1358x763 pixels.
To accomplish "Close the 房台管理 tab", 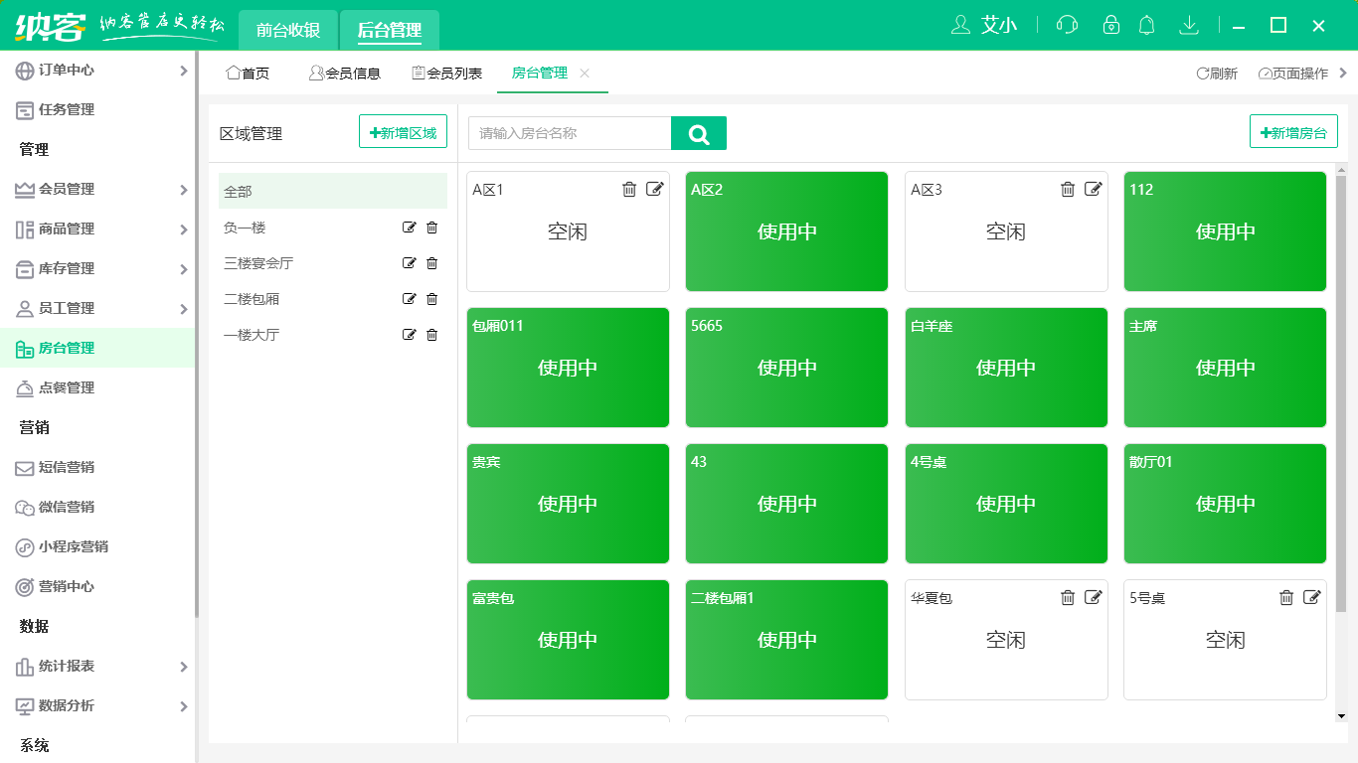I will tap(585, 74).
